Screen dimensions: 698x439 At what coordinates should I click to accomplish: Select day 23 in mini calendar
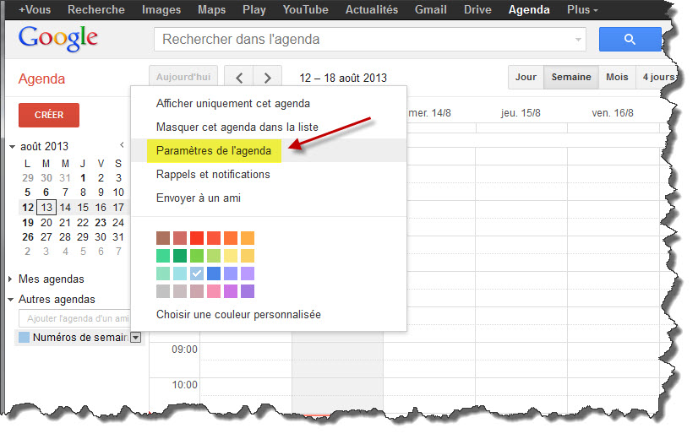(x=101, y=222)
